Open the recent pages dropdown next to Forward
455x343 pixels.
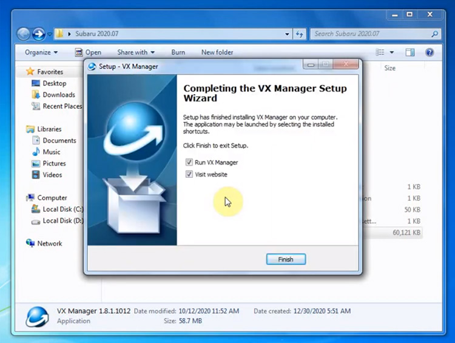pos(49,34)
